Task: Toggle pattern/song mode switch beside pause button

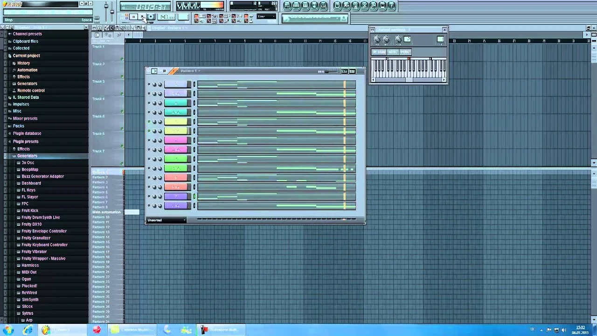Action: click(125, 17)
